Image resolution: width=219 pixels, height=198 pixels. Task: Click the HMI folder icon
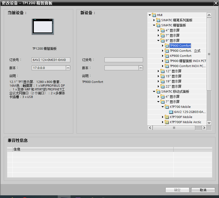tap(154, 15)
